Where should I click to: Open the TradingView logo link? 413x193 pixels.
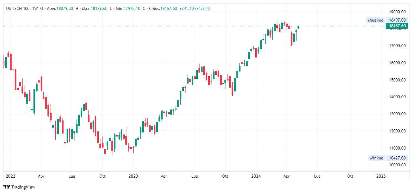pyautogui.click(x=19, y=187)
